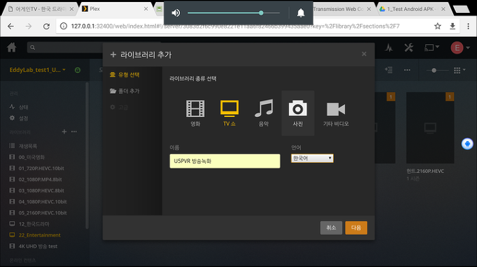View site info icon in address bar
The height and width of the screenshot is (267, 477).
pyautogui.click(x=63, y=26)
